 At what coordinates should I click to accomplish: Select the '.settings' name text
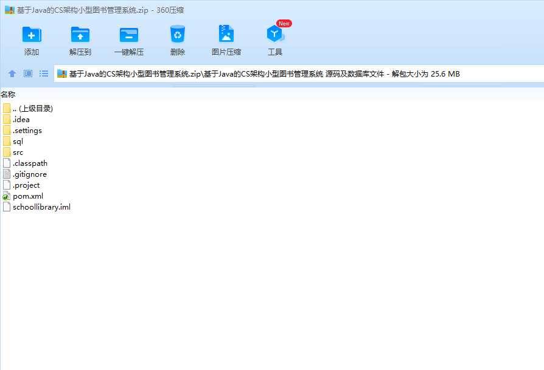27,131
